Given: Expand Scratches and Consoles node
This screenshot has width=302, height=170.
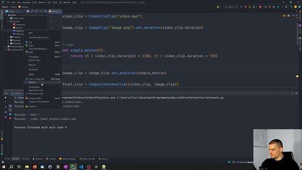Looking at the screenshot, I should tap(5, 50).
